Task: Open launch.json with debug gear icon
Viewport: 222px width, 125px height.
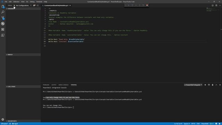Action: [34, 6]
